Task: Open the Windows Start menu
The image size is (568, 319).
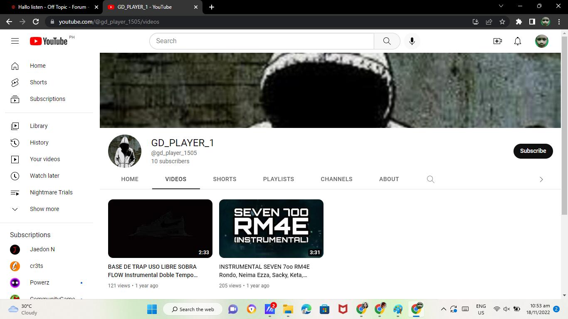Action: click(152, 309)
